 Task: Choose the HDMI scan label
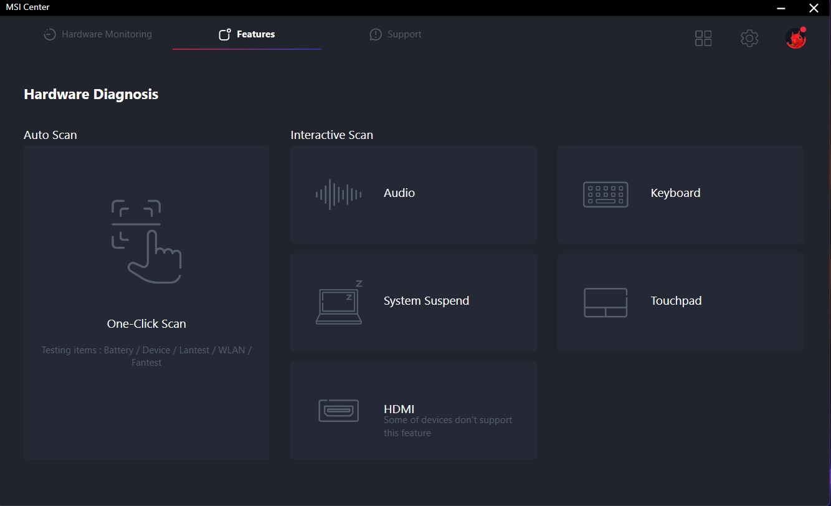click(x=399, y=409)
